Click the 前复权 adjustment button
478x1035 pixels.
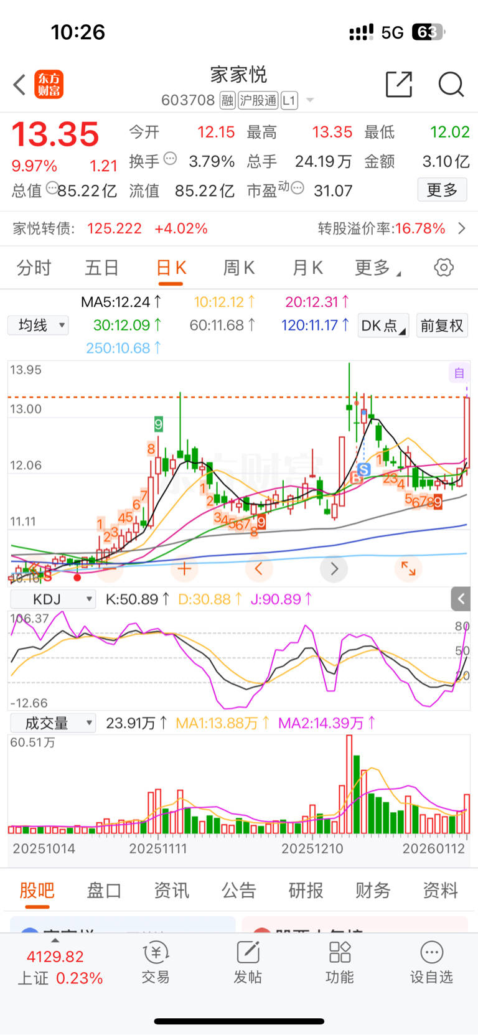pos(441,325)
